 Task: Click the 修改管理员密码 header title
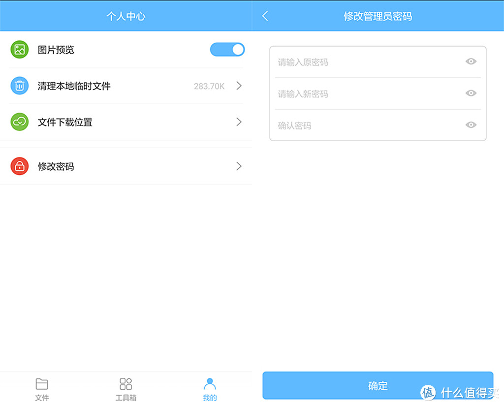pos(378,16)
